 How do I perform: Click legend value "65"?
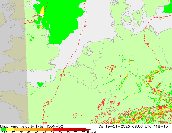pyautogui.click(x=68, y=132)
